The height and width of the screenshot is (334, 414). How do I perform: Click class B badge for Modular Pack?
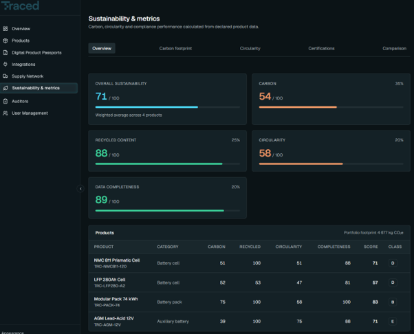[393, 302]
